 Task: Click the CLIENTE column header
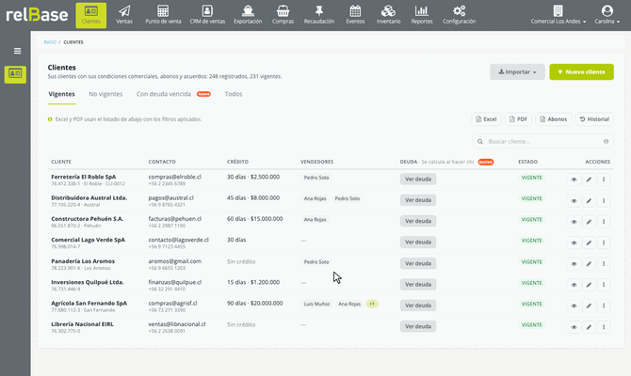pyautogui.click(x=61, y=162)
